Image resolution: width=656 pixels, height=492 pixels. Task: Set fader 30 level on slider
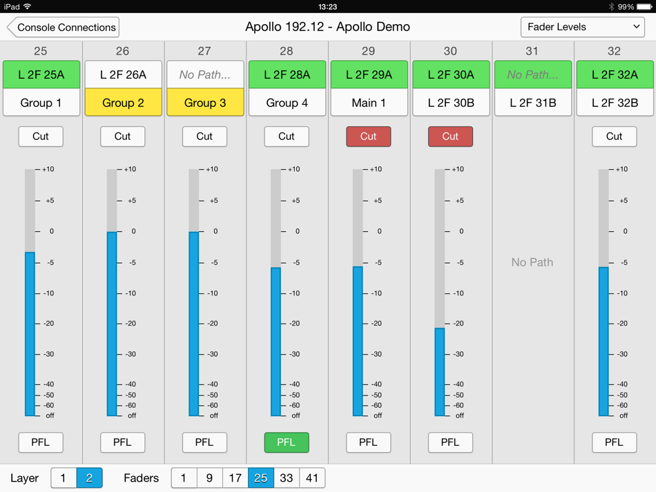pos(440,293)
